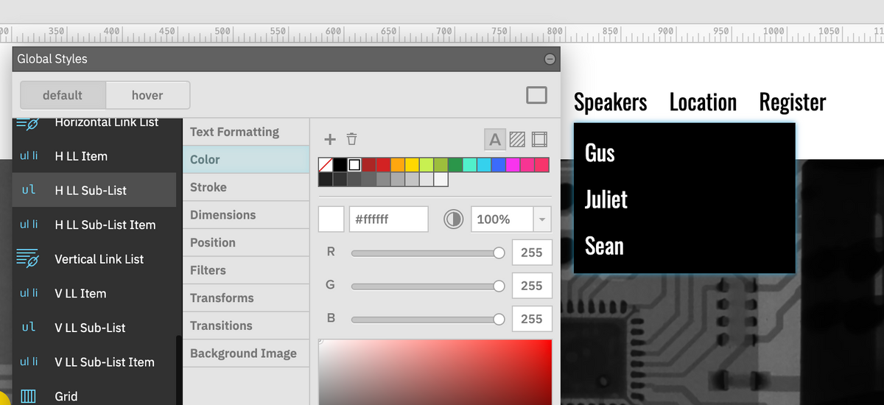
Task: Switch to the default state
Action: [x=63, y=95]
